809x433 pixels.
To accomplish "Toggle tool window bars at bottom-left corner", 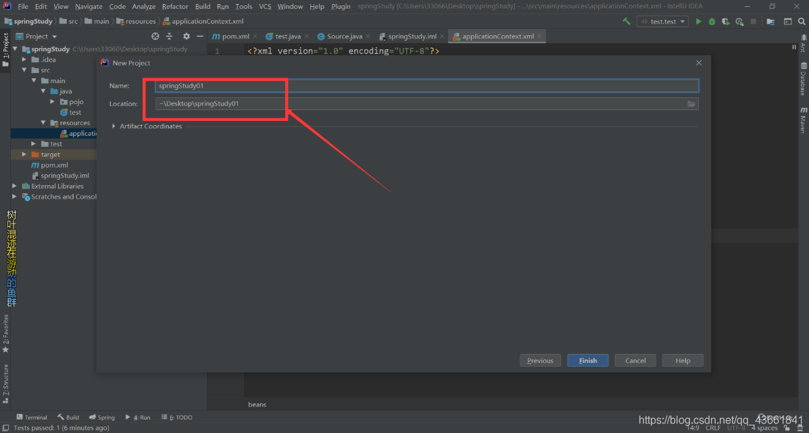I will (x=5, y=428).
